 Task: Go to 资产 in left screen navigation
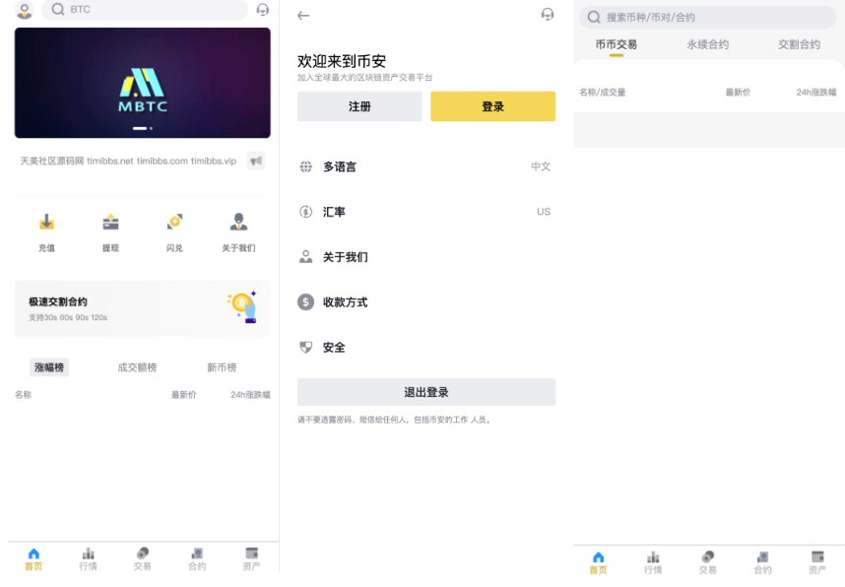tap(252, 559)
